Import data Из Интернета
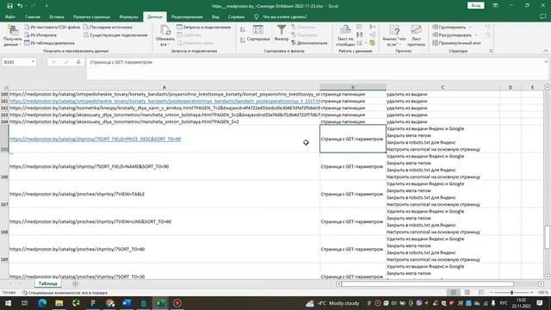551x310 pixels. click(40, 35)
